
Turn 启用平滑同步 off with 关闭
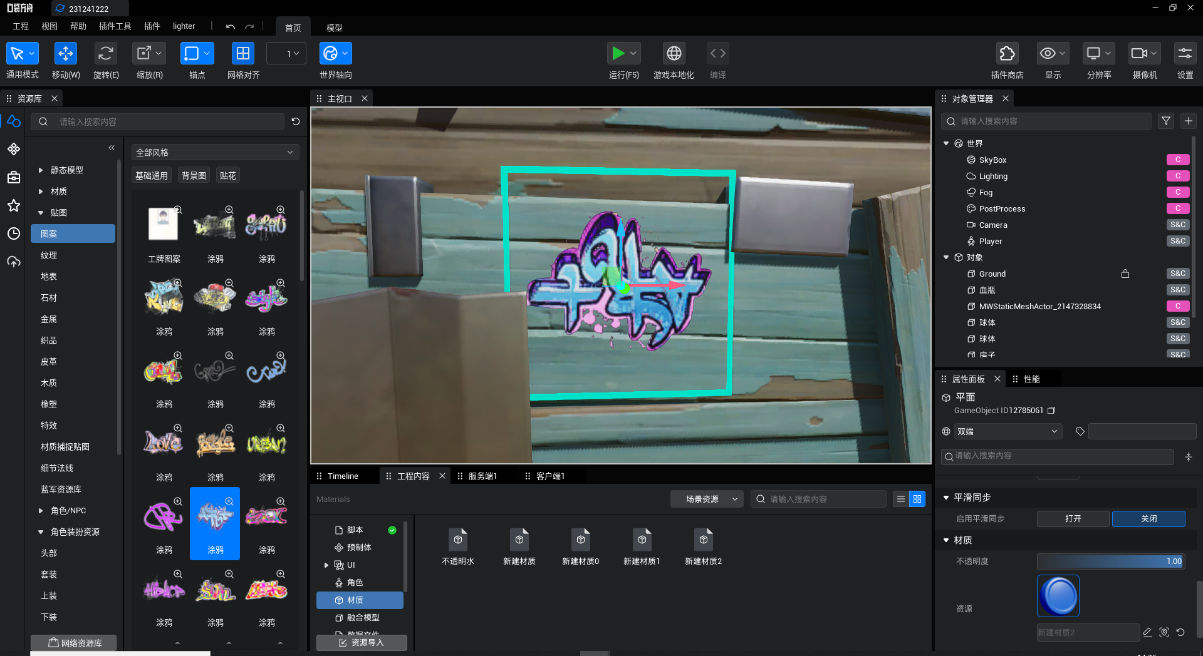[x=1149, y=519]
